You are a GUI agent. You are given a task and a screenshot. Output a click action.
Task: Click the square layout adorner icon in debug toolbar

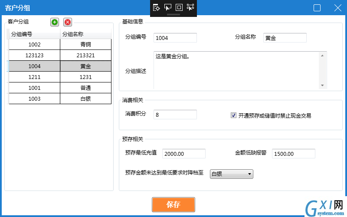click(179, 7)
